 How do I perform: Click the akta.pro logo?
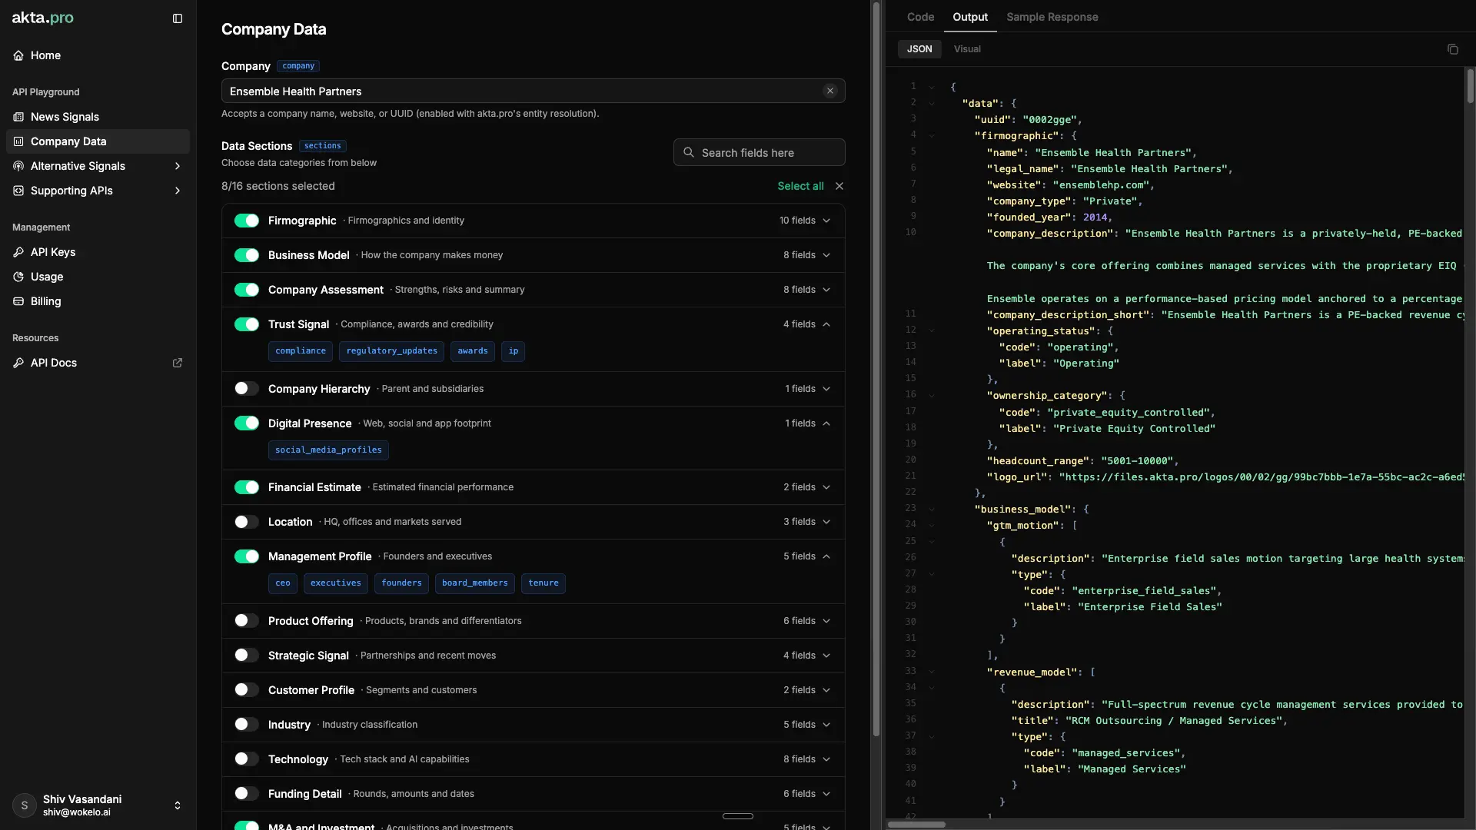[x=43, y=18]
